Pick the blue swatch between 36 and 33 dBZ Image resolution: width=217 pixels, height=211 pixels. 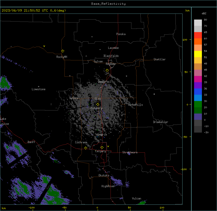[x=198, y=91]
